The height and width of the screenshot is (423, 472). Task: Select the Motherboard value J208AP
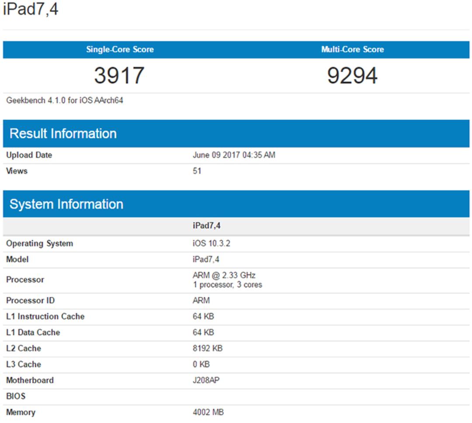pyautogui.click(x=206, y=381)
